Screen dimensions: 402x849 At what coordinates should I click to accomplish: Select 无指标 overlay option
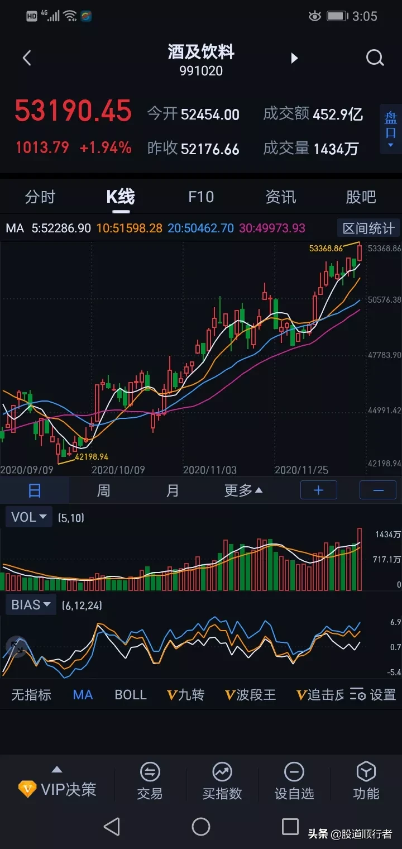point(31,695)
